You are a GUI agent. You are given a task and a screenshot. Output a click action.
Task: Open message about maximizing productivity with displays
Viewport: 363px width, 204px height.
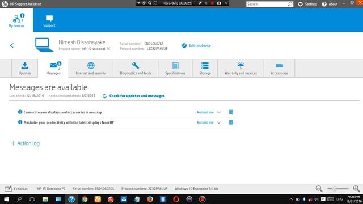[x=69, y=122]
